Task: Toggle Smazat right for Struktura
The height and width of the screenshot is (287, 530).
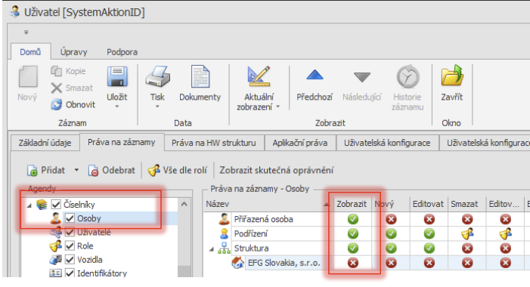Action: pyautogui.click(x=467, y=248)
